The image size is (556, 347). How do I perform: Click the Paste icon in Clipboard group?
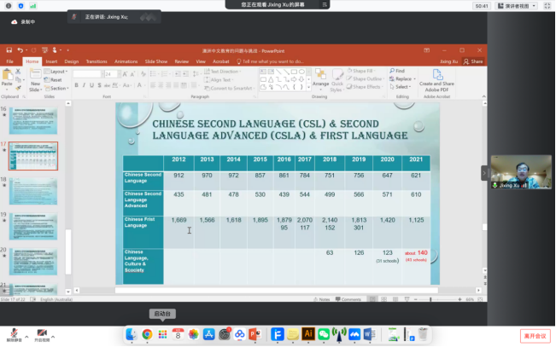tap(8, 79)
